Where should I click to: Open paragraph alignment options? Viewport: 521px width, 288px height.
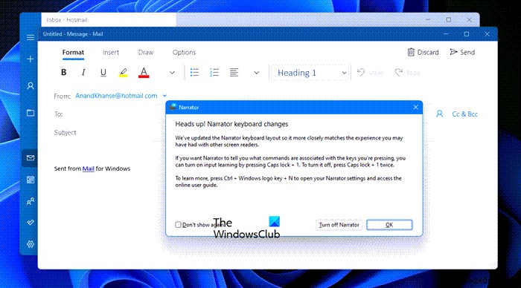coord(234,72)
